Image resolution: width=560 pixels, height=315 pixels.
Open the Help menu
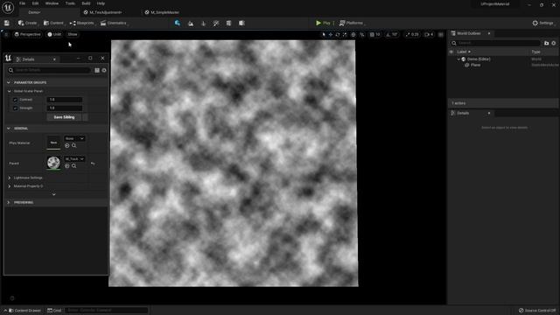(x=101, y=3)
